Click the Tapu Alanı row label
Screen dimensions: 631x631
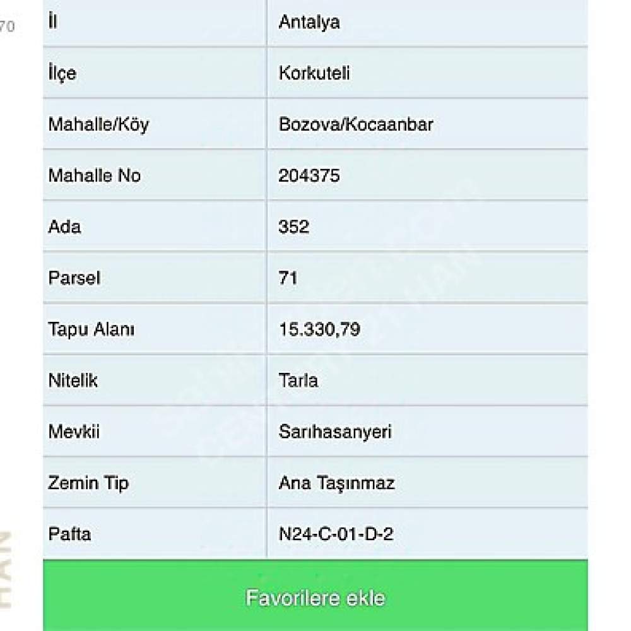point(91,329)
